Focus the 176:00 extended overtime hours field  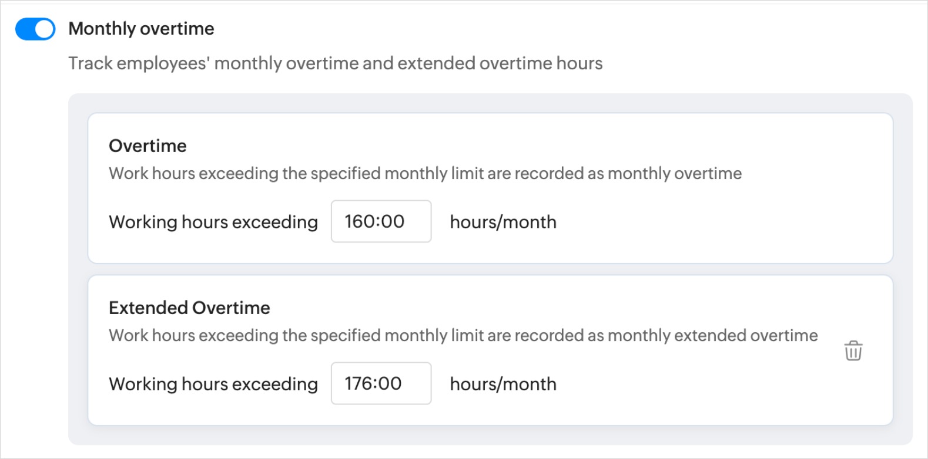381,383
